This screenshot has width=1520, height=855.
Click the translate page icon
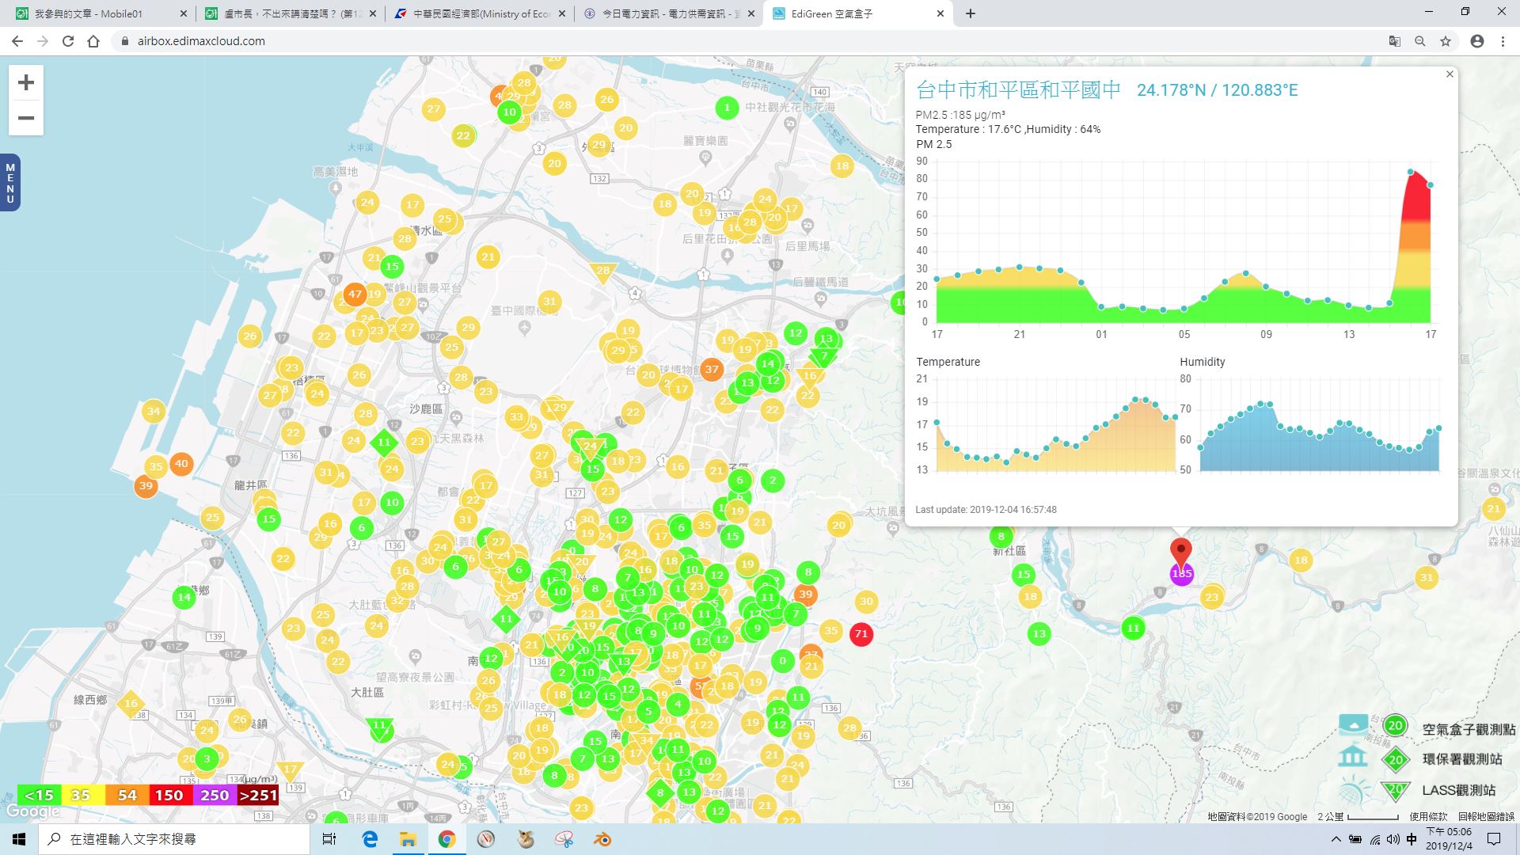[1395, 41]
